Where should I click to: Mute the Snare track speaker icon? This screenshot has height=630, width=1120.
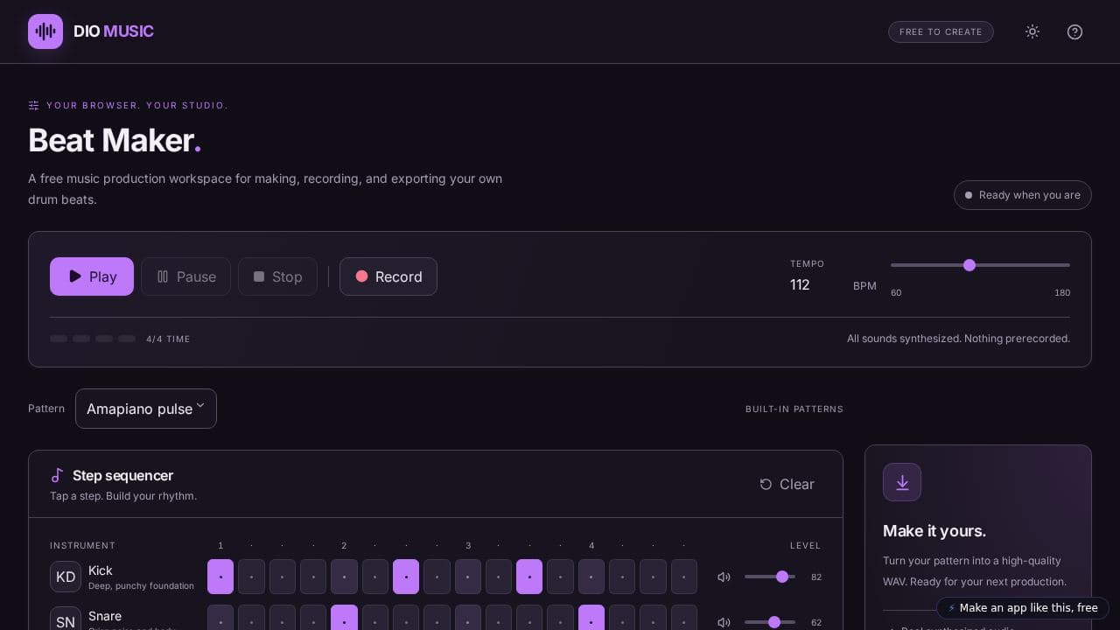tap(724, 622)
